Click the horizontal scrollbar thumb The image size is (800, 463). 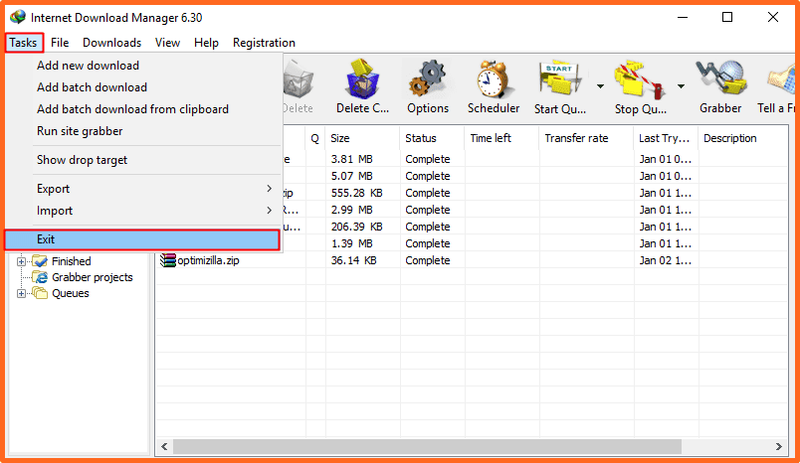tap(428, 447)
